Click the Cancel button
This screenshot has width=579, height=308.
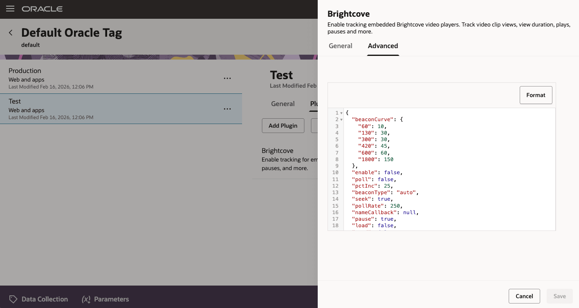(524, 296)
